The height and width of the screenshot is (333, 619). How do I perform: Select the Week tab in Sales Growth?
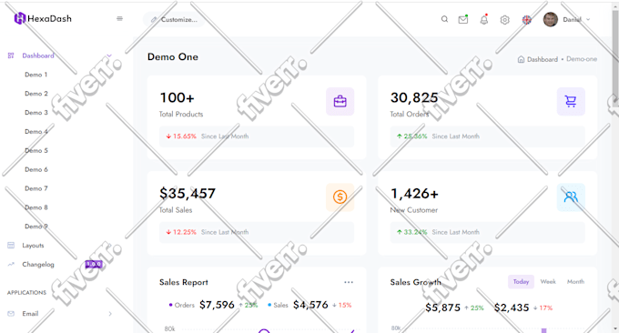pos(548,282)
